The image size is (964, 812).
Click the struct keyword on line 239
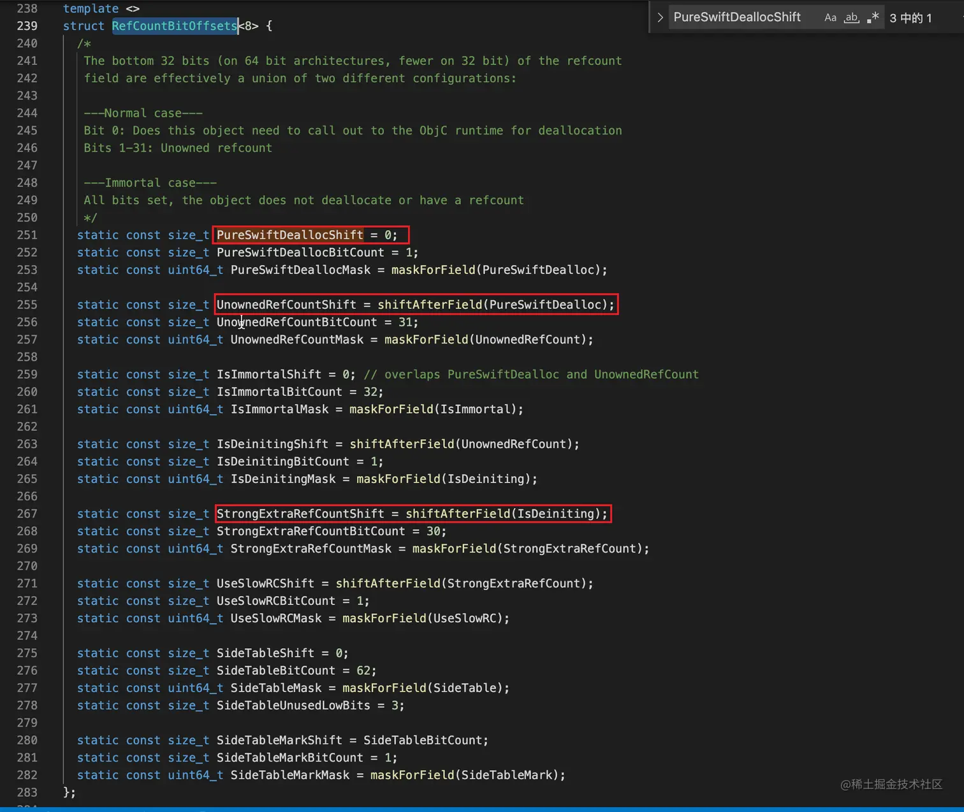[x=84, y=26]
